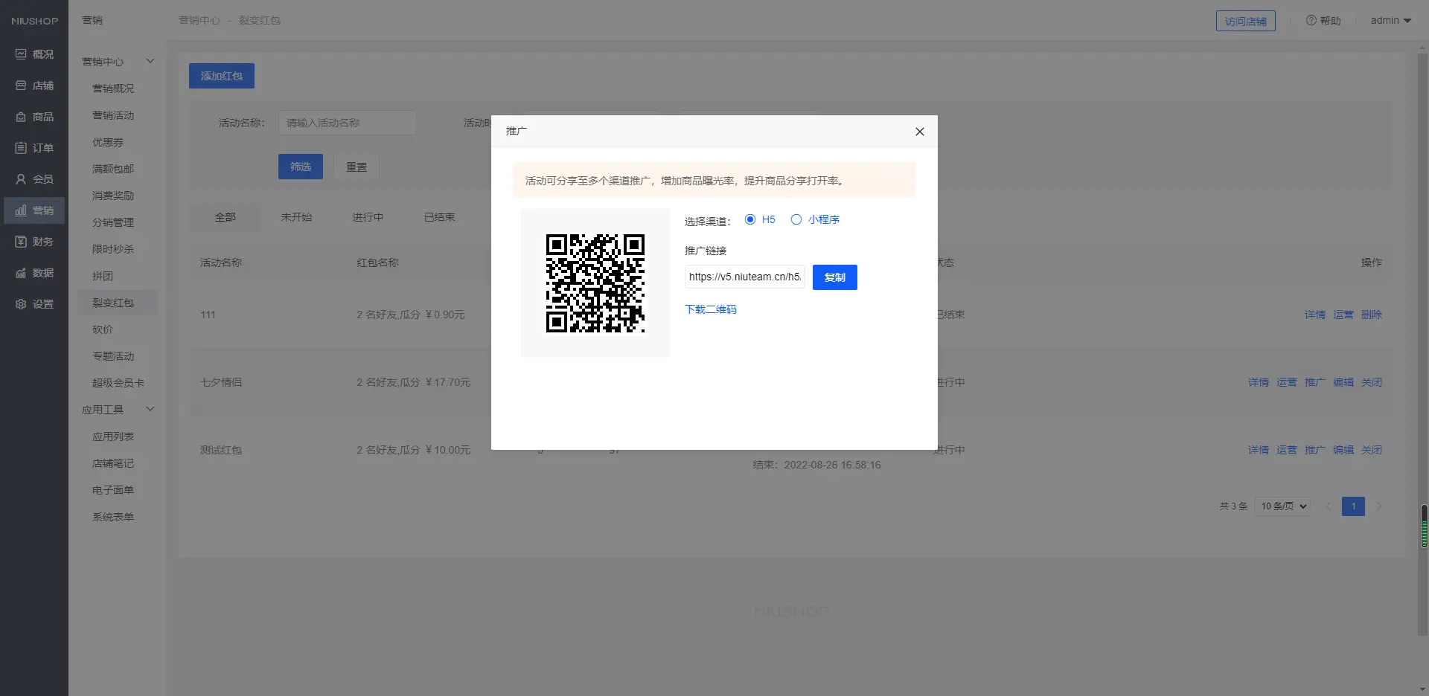Select the H5 channel radio button
This screenshot has width=1429, height=696.
[x=750, y=219]
